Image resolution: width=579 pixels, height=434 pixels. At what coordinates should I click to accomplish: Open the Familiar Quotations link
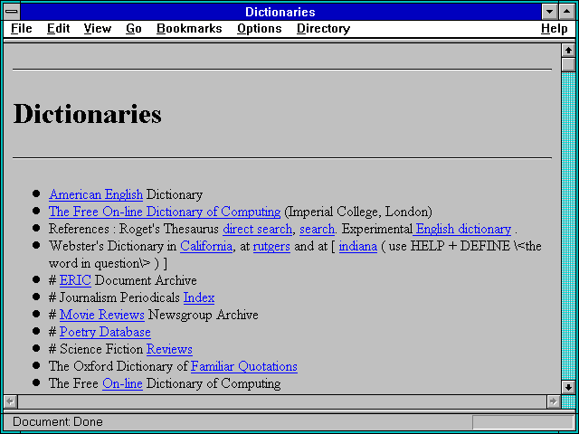pos(244,366)
